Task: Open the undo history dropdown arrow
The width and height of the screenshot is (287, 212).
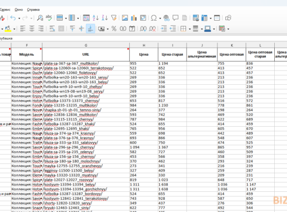Action: pyautogui.click(x=19, y=18)
